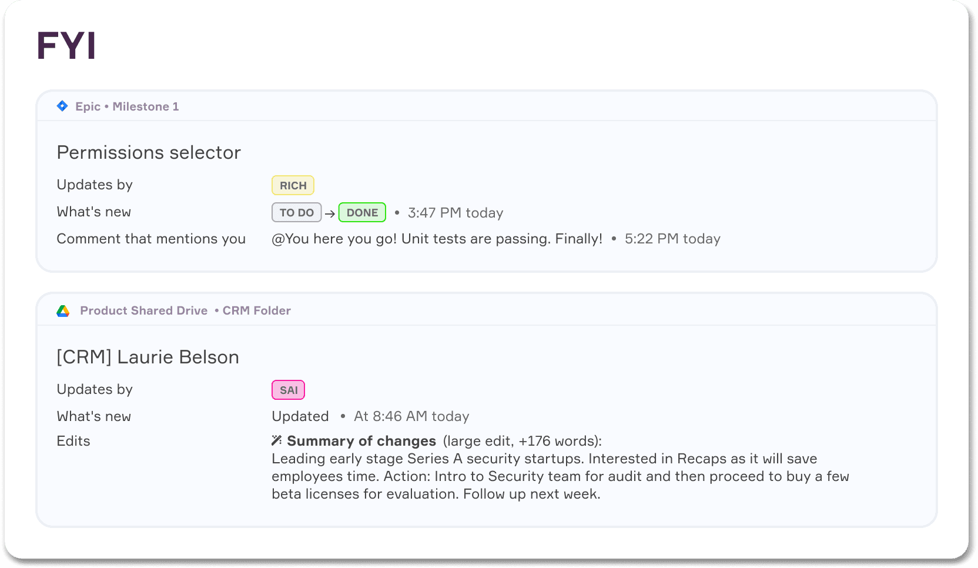978x568 pixels.
Task: Open the Milestone 1 breadcrumb link
Action: (146, 106)
